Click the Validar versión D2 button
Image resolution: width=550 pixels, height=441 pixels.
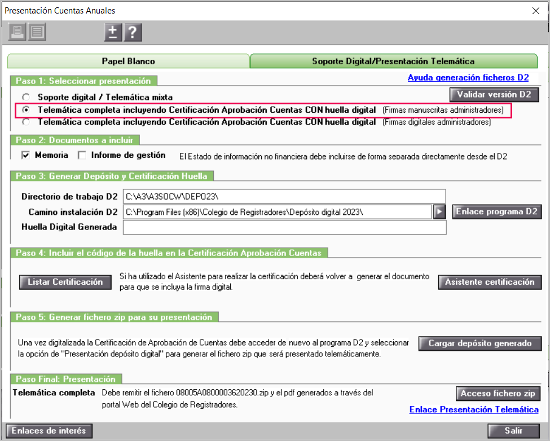pyautogui.click(x=494, y=94)
